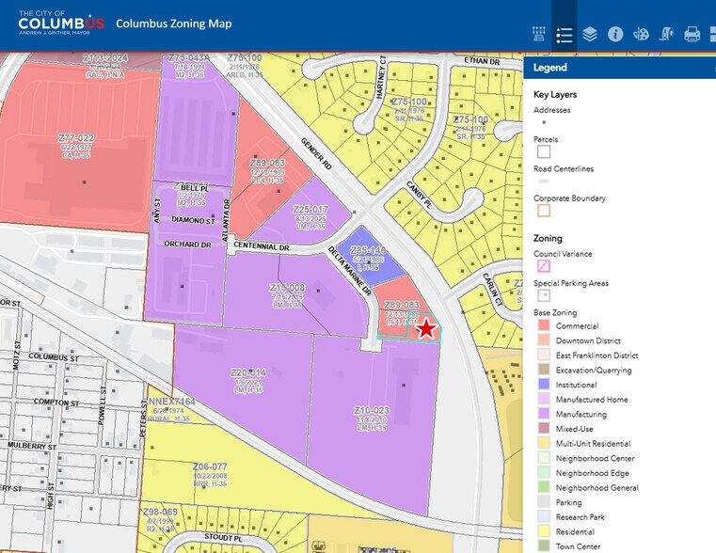Open the Legend widget in toolbar
This screenshot has width=716, height=553.
pos(565,35)
